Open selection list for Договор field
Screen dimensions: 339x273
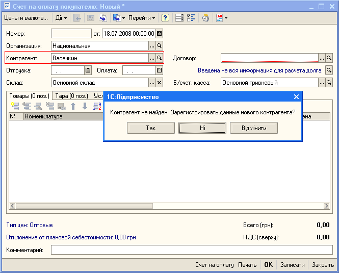[322, 58]
